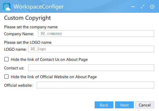Viewport: 159px width, 111px height.
Task: Expand window using the diagonal arrows icon
Action: 143,7
